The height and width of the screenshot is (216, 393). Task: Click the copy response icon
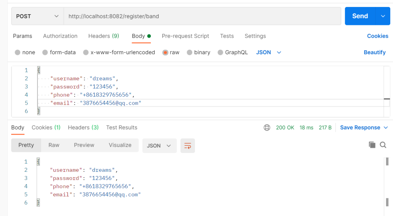pyautogui.click(x=372, y=145)
